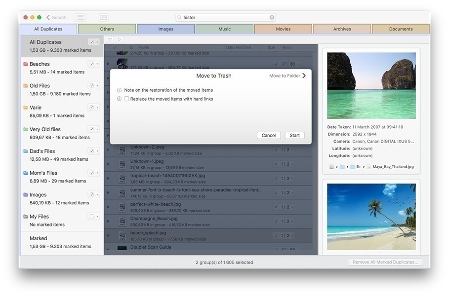The width and height of the screenshot is (449, 296).
Task: Clear the search field with the X icon
Action: click(272, 17)
